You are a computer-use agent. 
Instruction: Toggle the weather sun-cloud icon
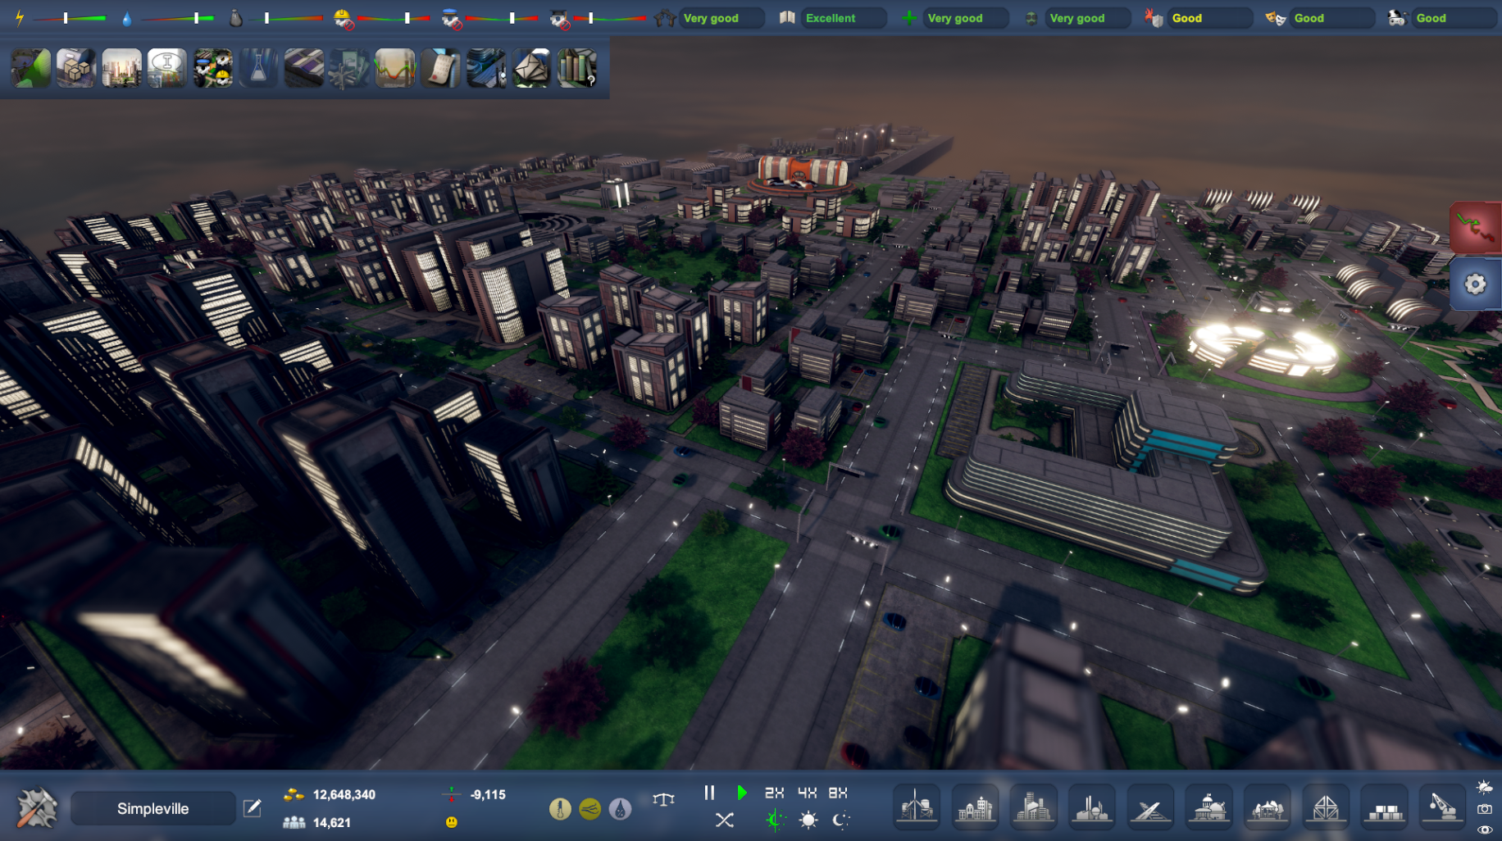click(x=1485, y=787)
